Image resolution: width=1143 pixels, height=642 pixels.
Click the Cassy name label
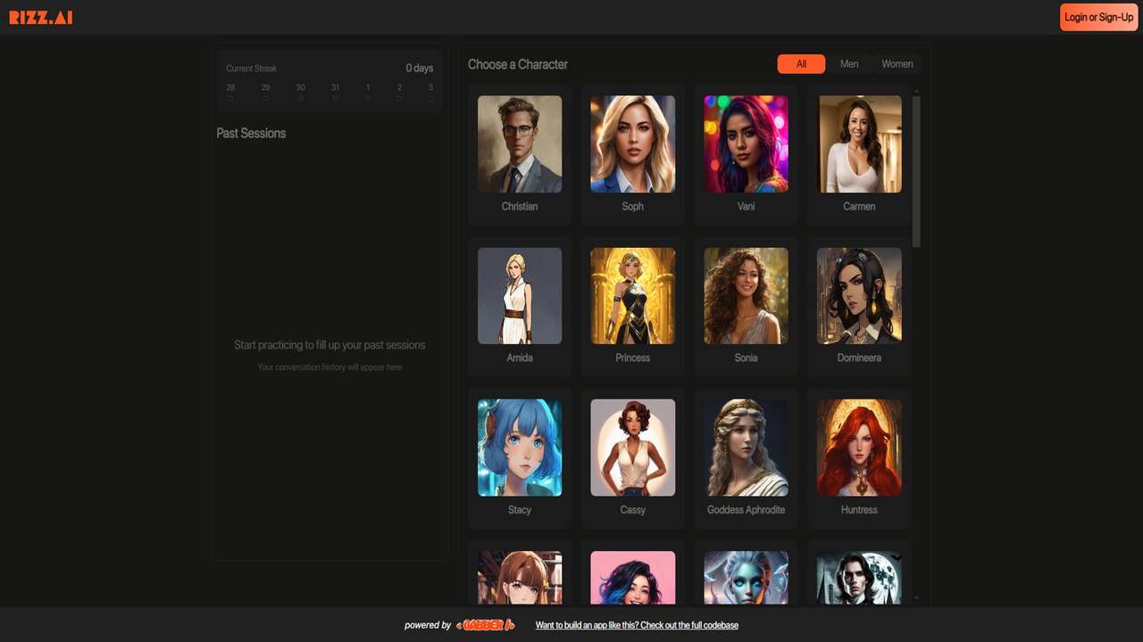pyautogui.click(x=633, y=510)
